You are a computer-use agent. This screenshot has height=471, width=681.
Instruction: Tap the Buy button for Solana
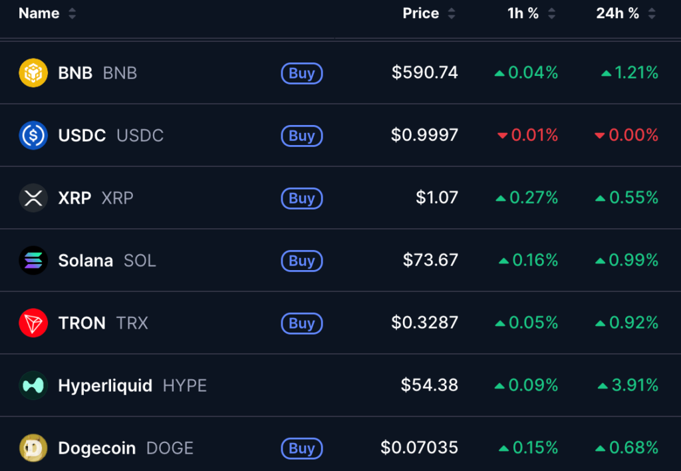[x=302, y=261]
